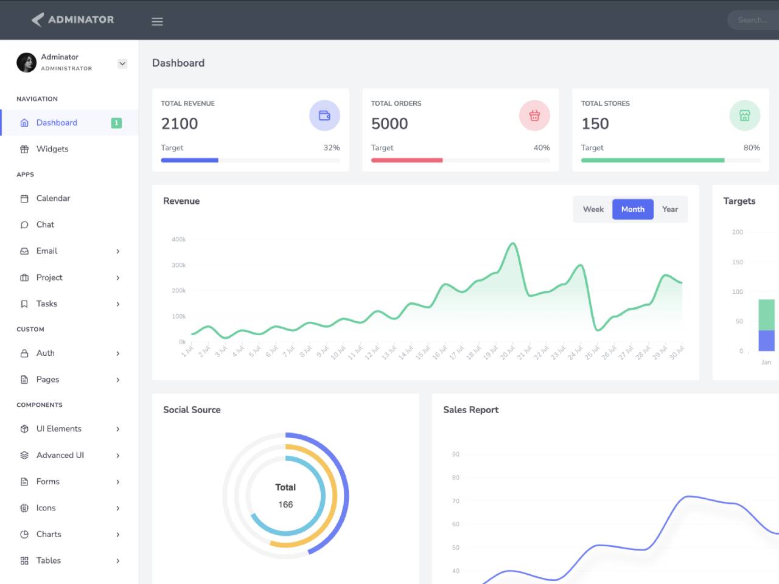Open the Adminator profile dropdown arrow

(122, 63)
